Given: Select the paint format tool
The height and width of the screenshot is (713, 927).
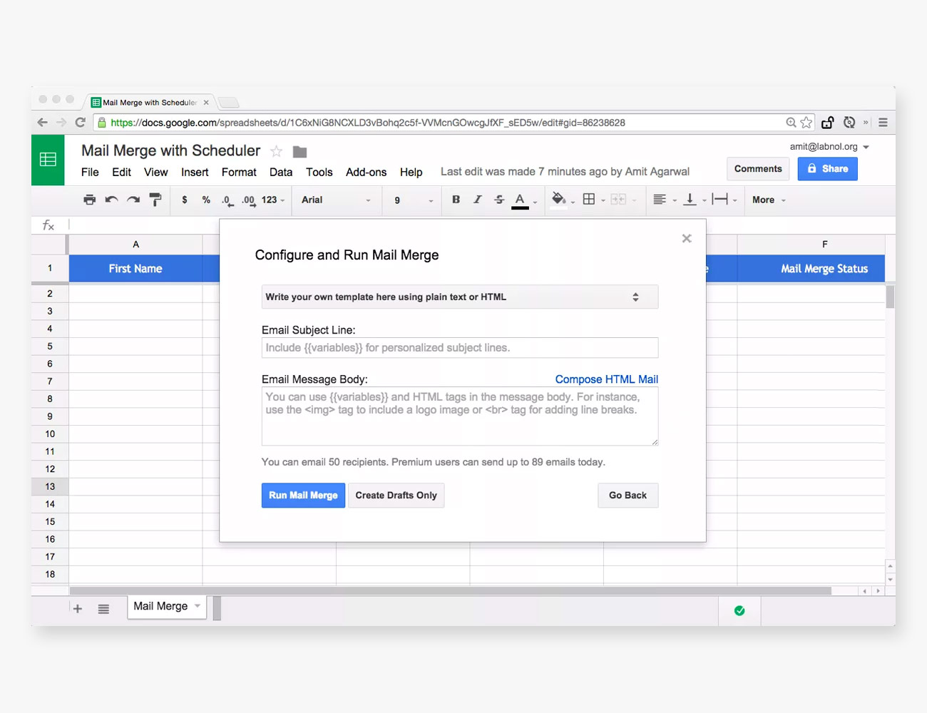Looking at the screenshot, I should (155, 200).
